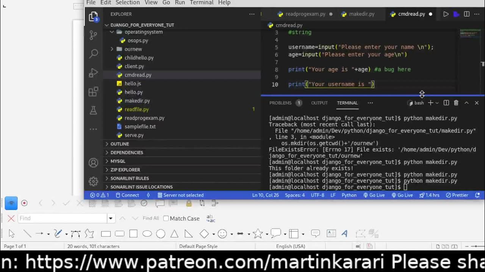Click the zoom slider in LibreOffice status bar
485x272 pixels.
[x=476, y=246]
